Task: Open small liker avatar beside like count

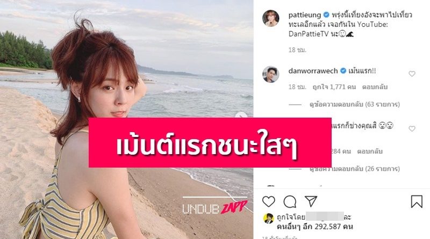Action: point(268,219)
